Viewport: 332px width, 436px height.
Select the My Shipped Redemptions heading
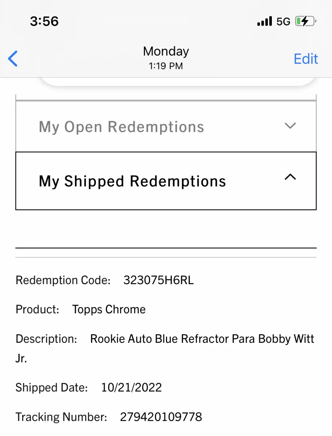click(x=132, y=181)
